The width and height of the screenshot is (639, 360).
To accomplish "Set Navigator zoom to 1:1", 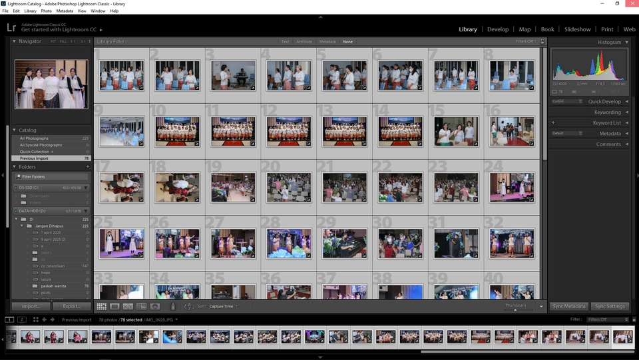I will coord(73,41).
